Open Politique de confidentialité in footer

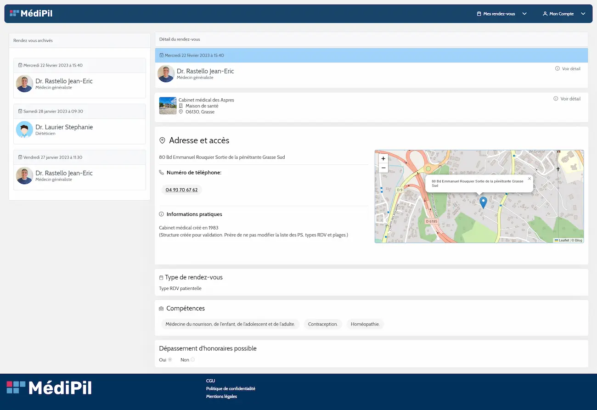[x=231, y=388]
